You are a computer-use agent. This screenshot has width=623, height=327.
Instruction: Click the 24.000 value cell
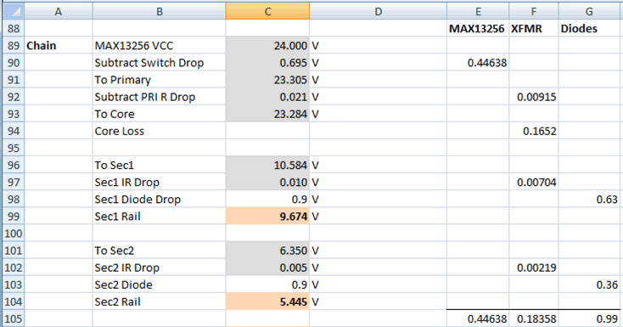pyautogui.click(x=267, y=45)
